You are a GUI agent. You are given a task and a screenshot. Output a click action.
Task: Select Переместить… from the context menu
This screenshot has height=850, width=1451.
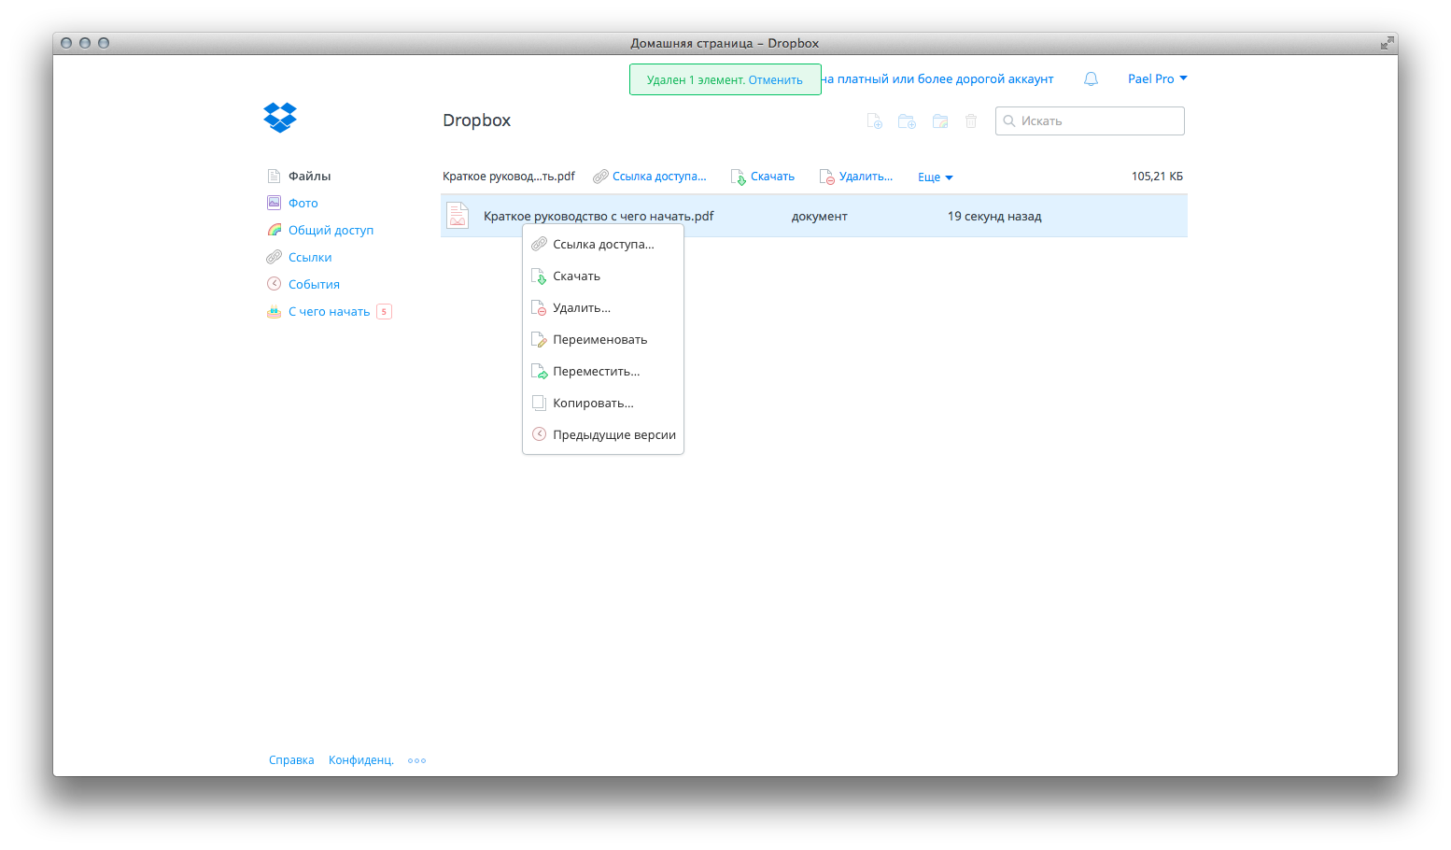(596, 372)
